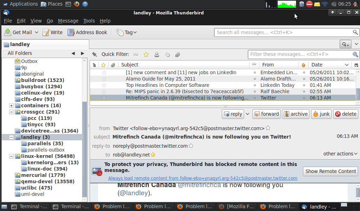Toggle unread messages quick filter
This screenshot has height=211, width=360.
click(136, 55)
